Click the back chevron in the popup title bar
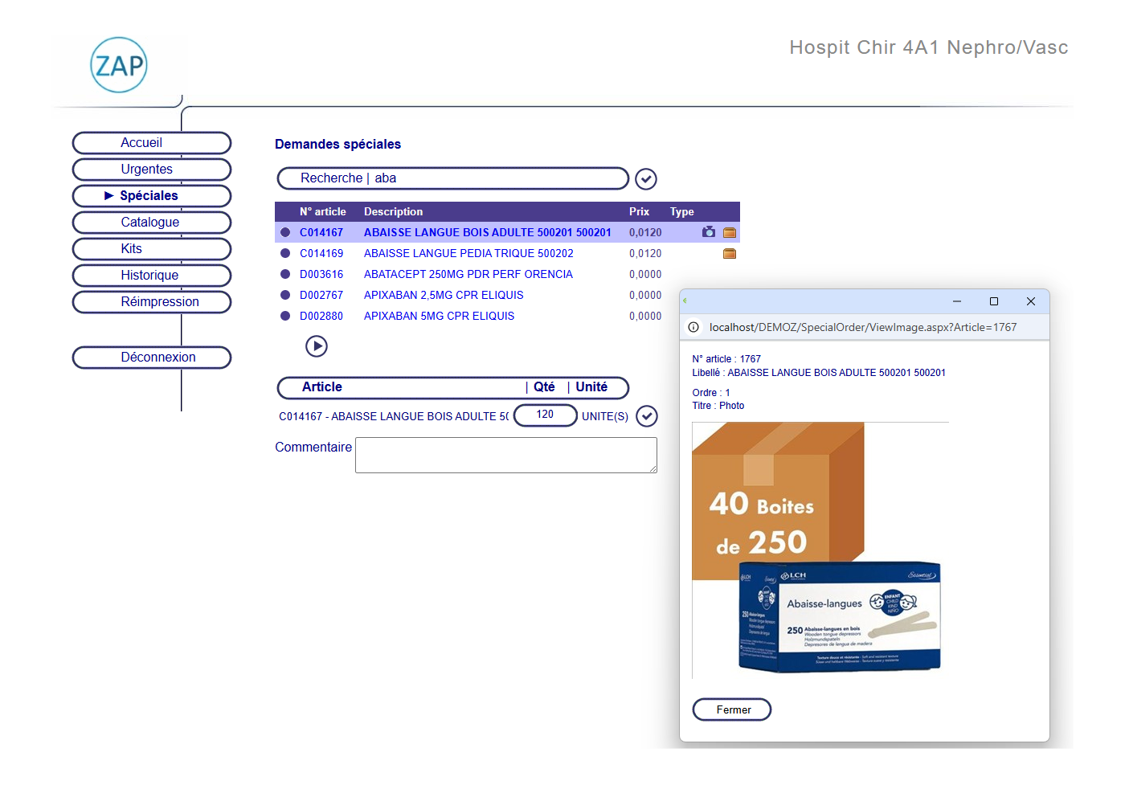Viewport: 1125px width, 785px height. [685, 301]
